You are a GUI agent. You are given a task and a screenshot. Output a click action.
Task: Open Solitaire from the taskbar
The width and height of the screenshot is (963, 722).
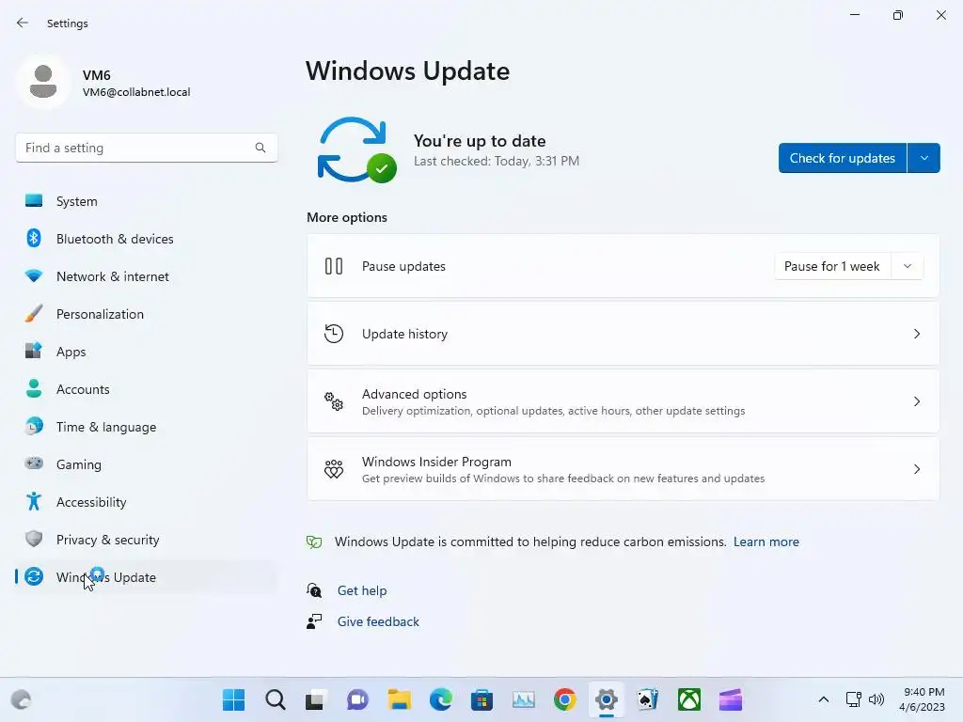(x=648, y=699)
